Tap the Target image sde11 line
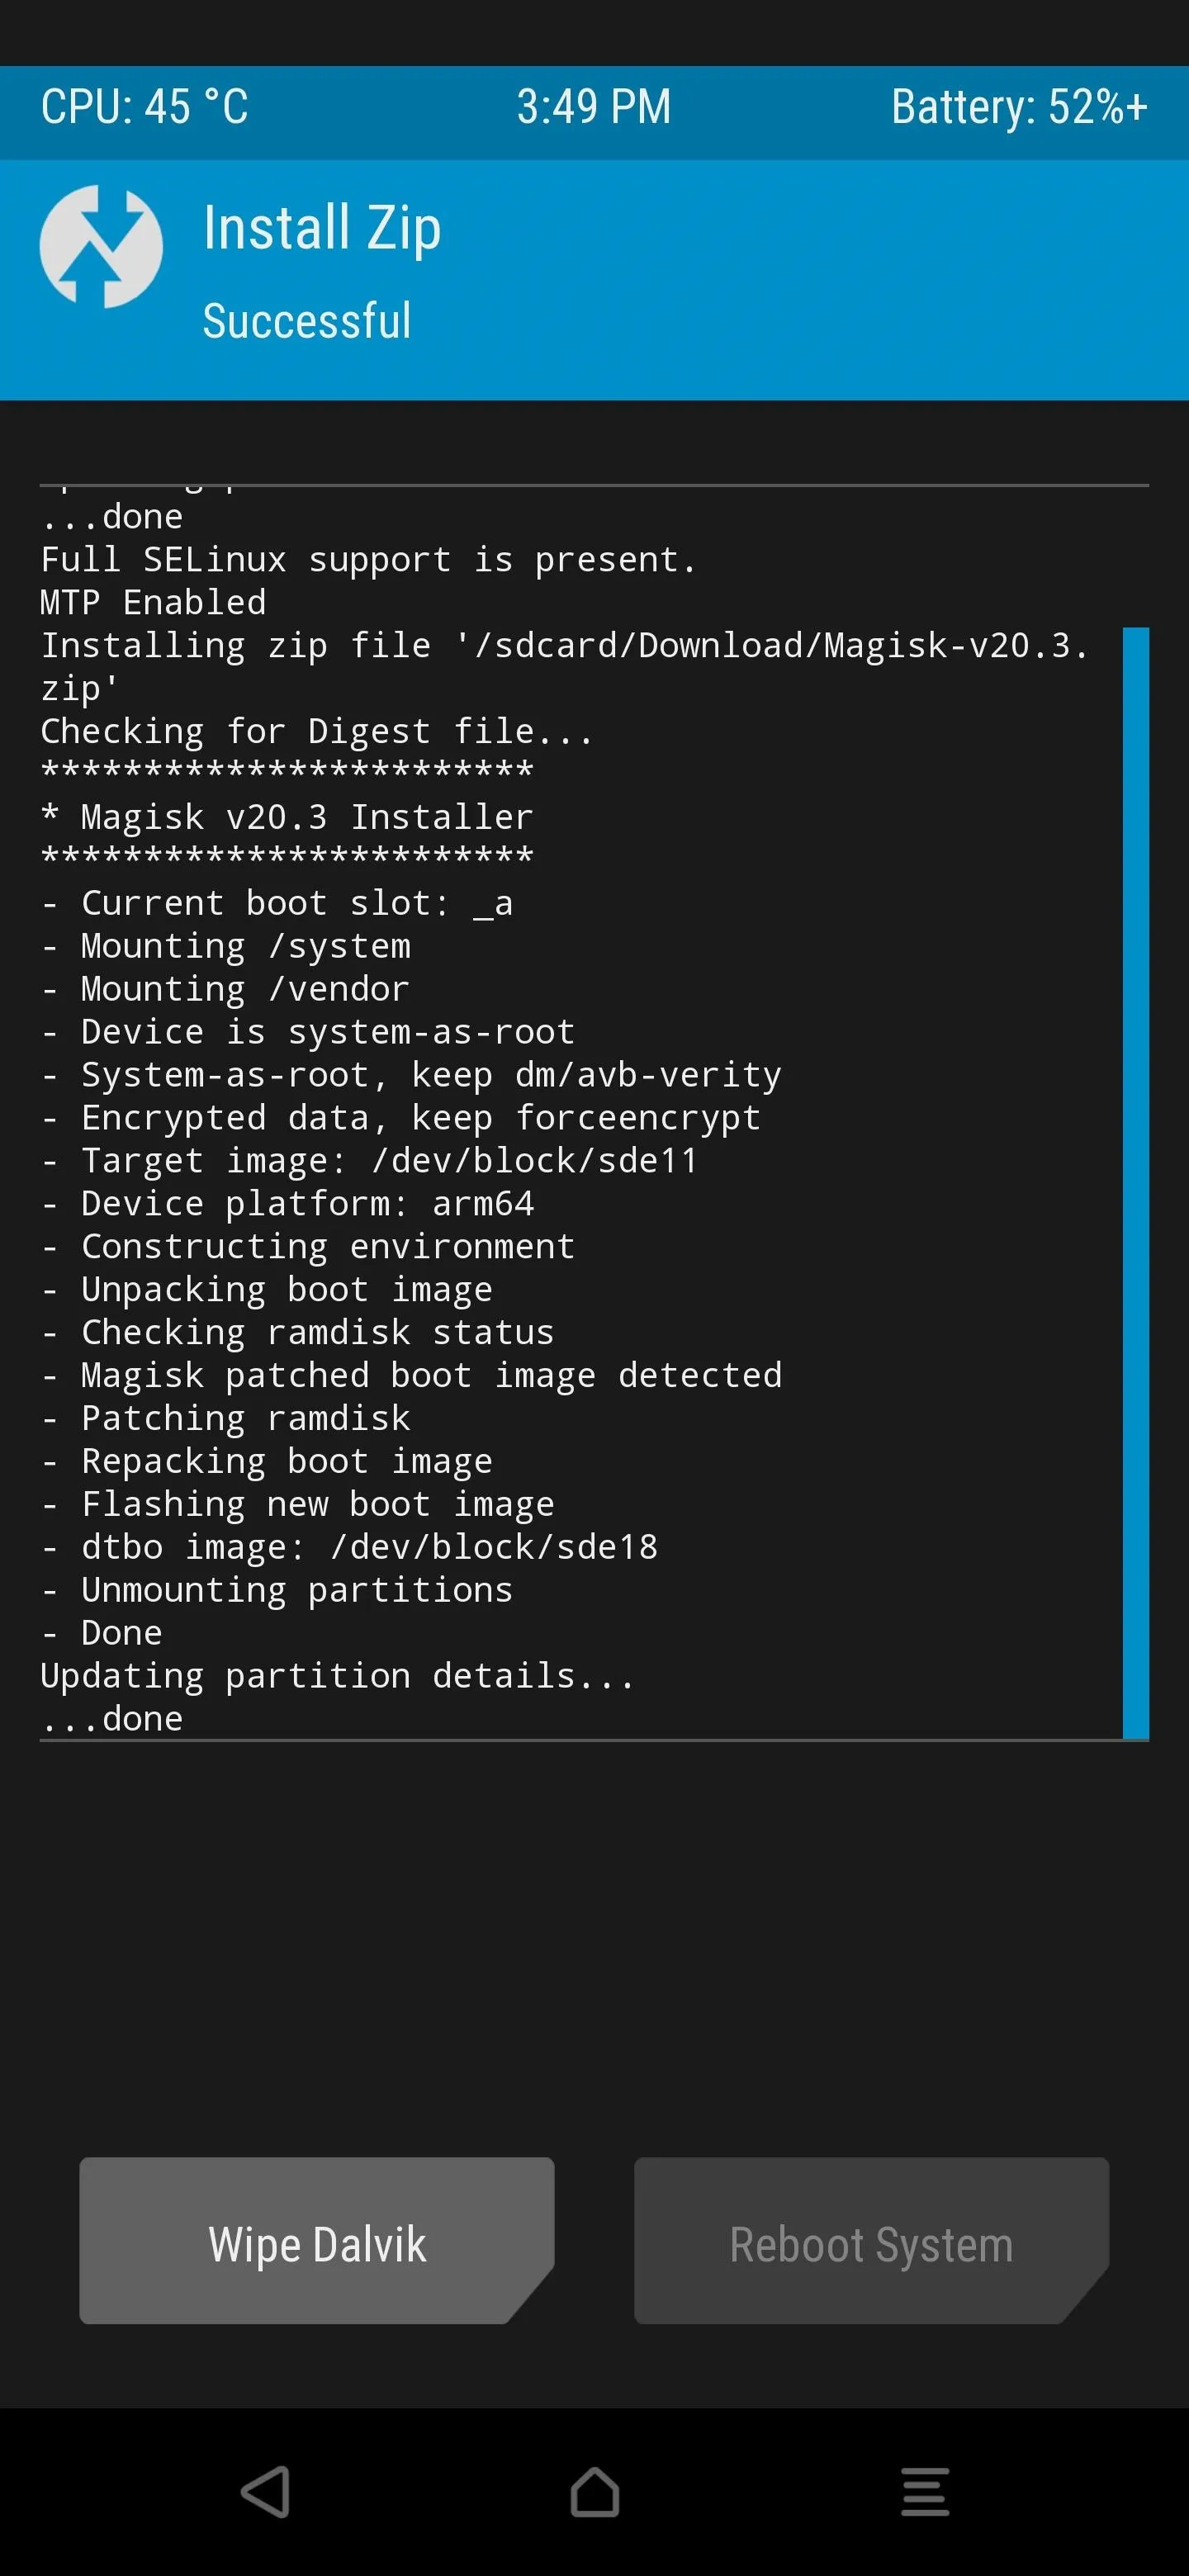1189x2576 pixels. pos(369,1160)
